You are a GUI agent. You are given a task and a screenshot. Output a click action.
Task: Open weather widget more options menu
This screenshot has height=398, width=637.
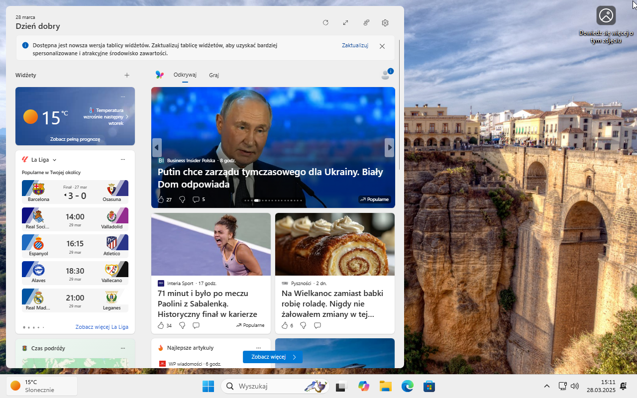(123, 97)
